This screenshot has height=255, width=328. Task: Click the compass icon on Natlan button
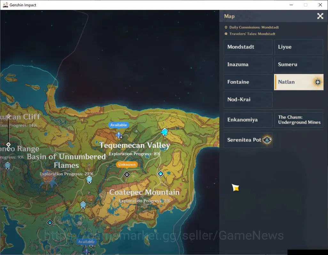click(x=318, y=82)
